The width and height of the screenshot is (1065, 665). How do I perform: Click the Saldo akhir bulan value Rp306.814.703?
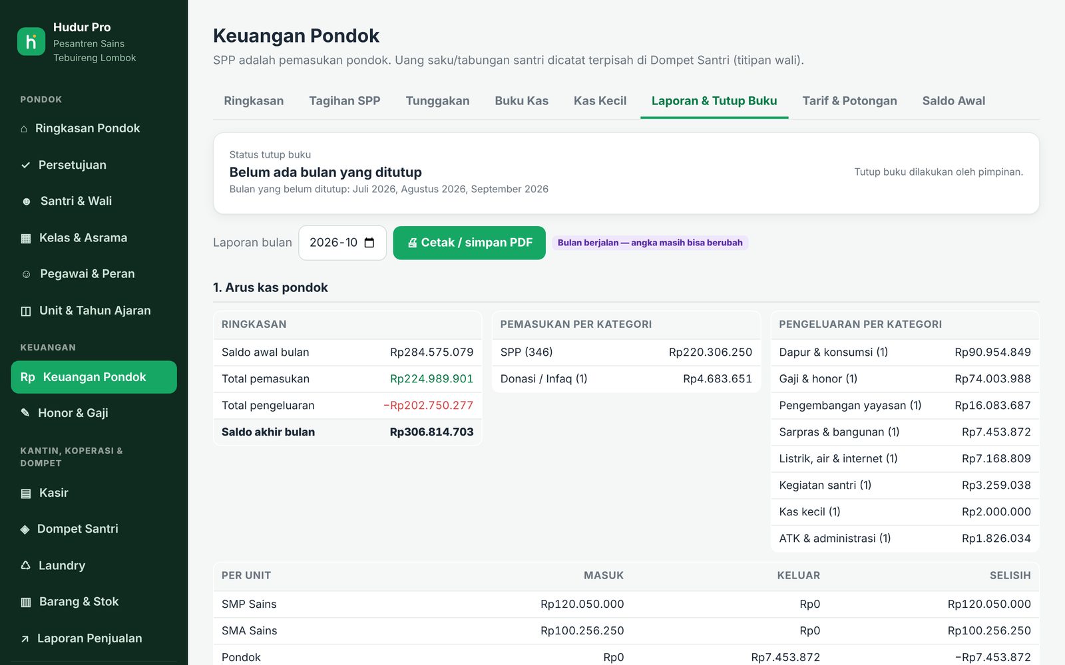click(x=431, y=432)
